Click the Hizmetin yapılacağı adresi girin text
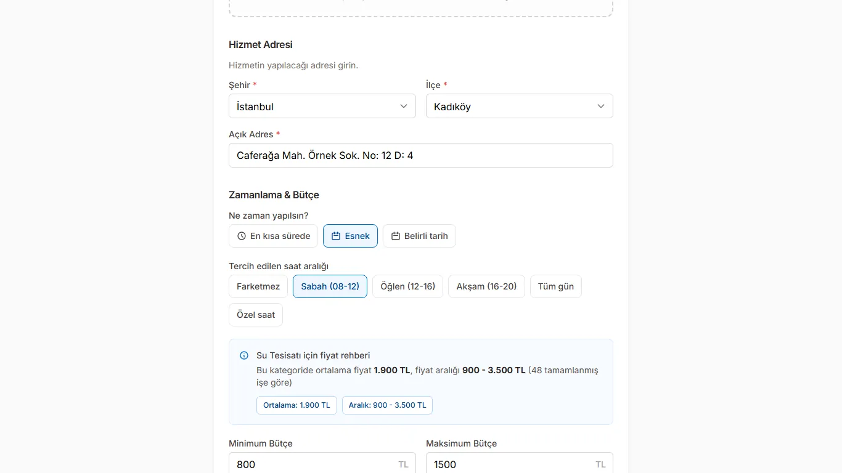 [293, 65]
